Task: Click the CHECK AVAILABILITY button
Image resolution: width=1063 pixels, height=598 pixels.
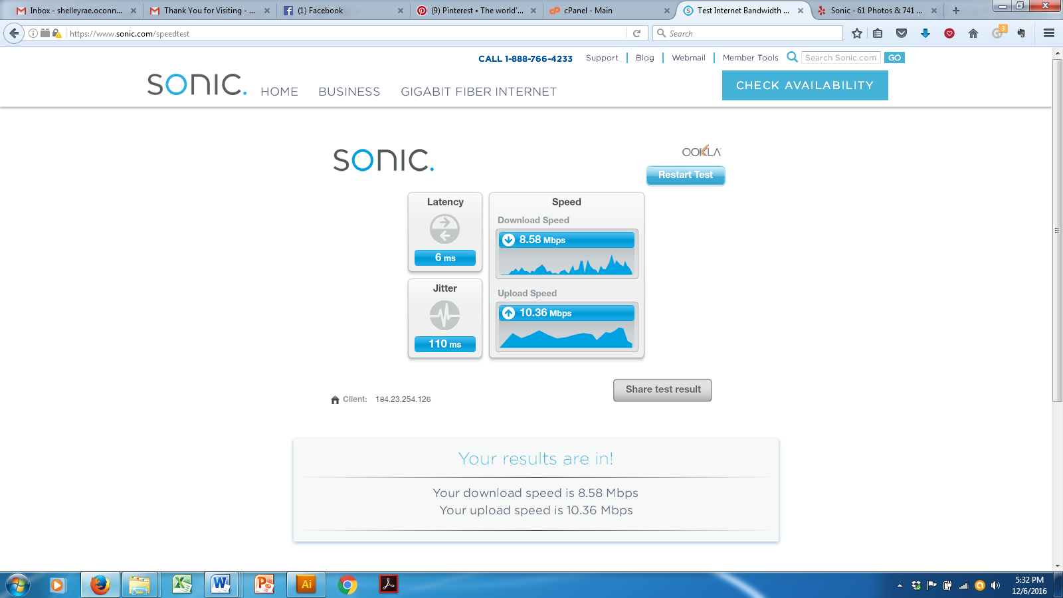Action: [x=805, y=85]
